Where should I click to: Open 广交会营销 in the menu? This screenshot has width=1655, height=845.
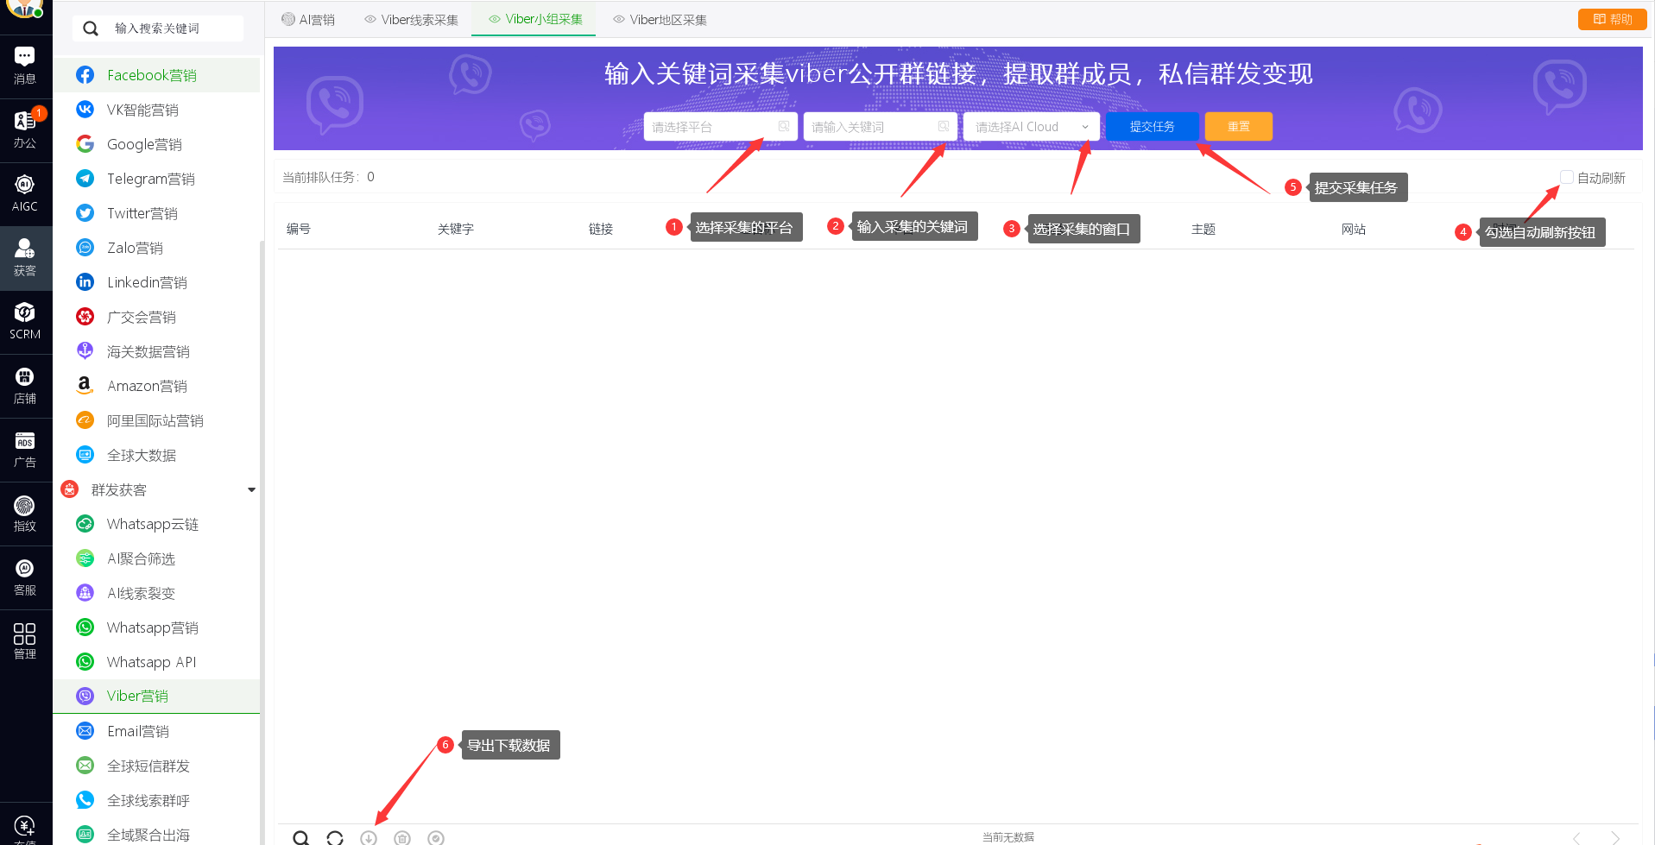[156, 317]
